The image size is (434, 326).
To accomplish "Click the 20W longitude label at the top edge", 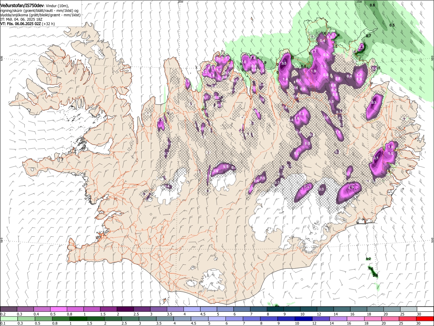I will point(180,2).
